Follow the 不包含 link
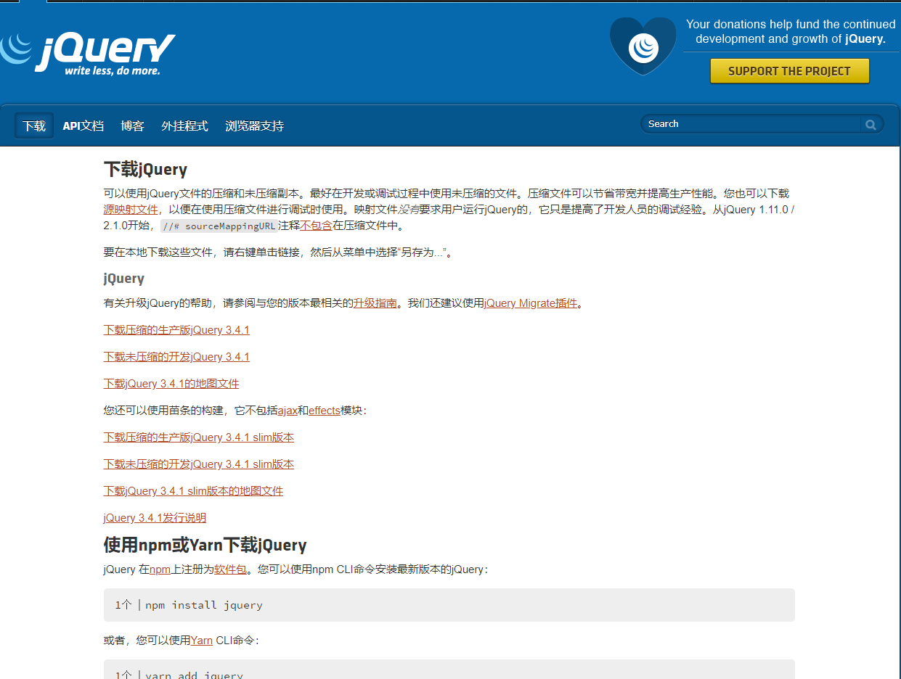The image size is (901, 679). pyautogui.click(x=316, y=226)
